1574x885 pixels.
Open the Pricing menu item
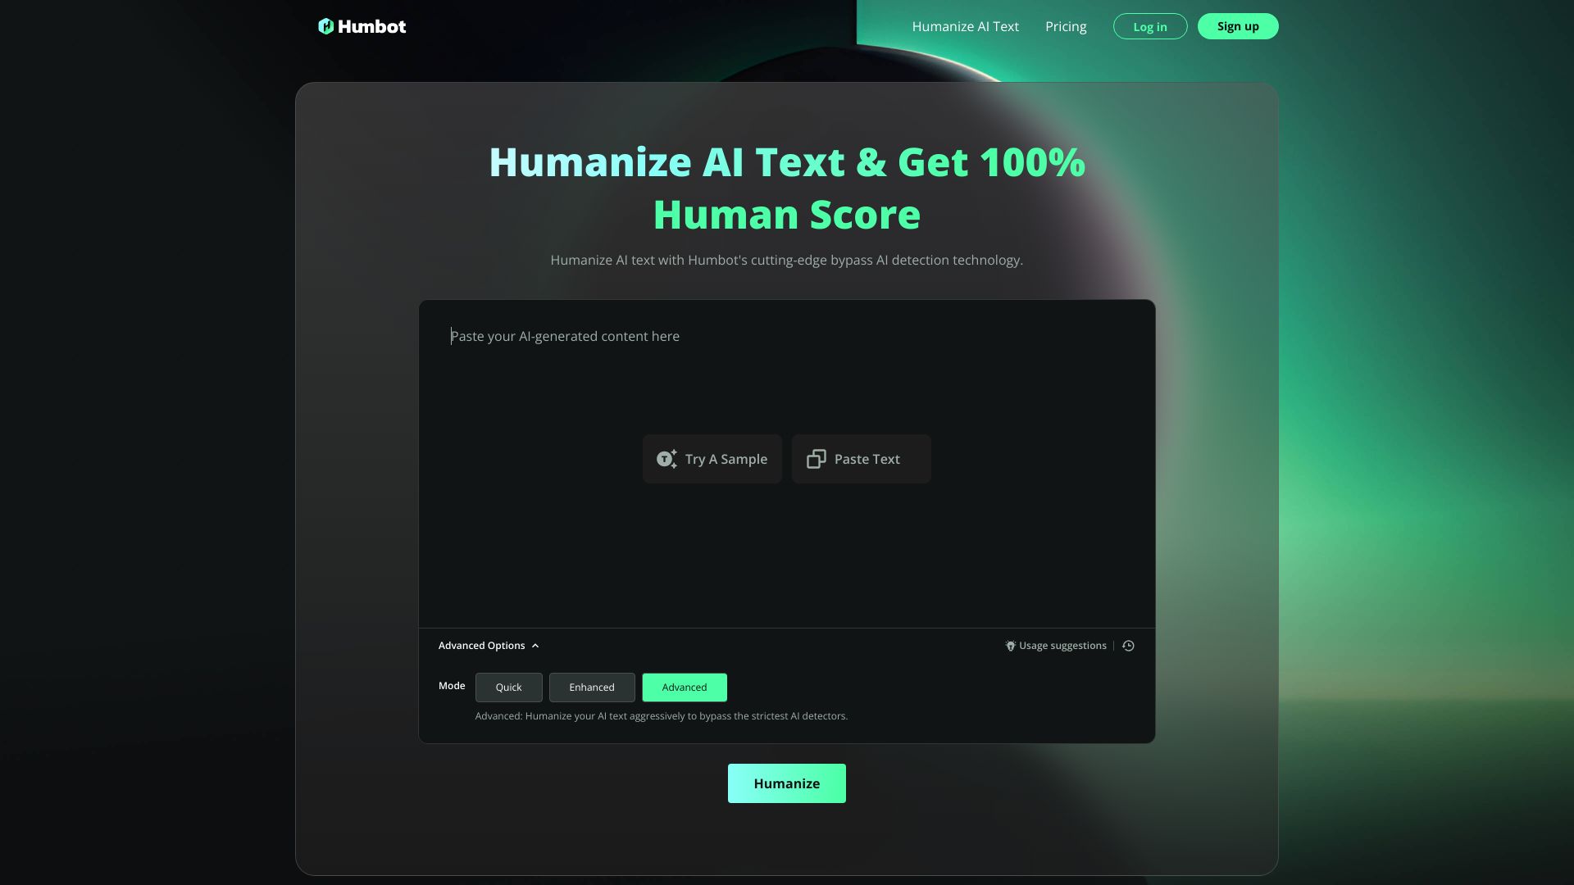click(1065, 26)
